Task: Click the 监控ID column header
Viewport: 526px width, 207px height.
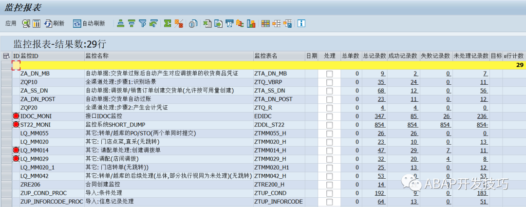Action: pyautogui.click(x=52, y=56)
